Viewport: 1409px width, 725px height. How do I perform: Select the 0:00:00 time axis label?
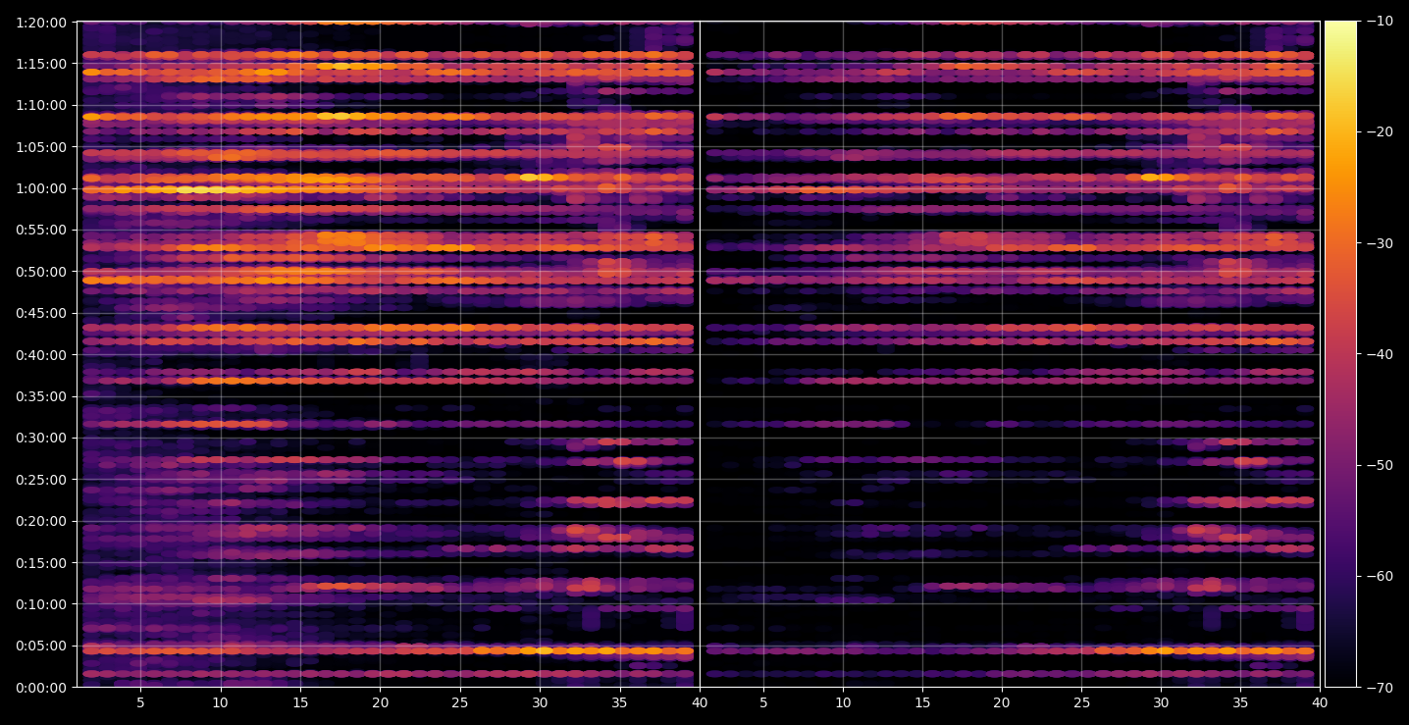41,688
